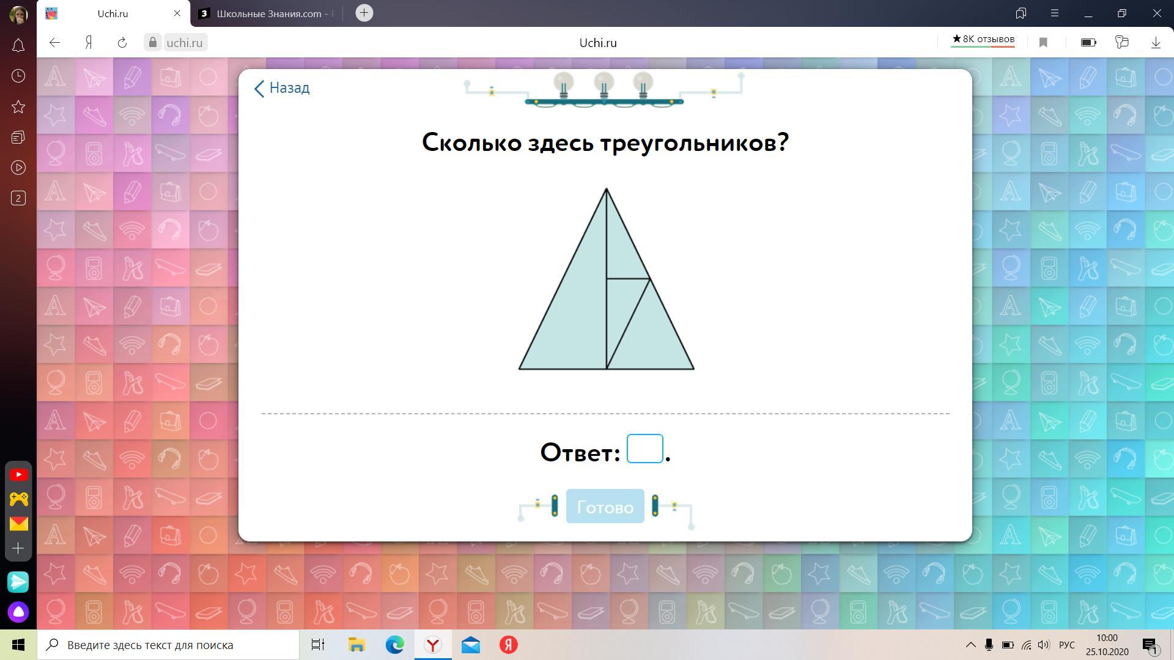Click the Готово button
Viewport: 1174px width, 660px height.
(605, 507)
